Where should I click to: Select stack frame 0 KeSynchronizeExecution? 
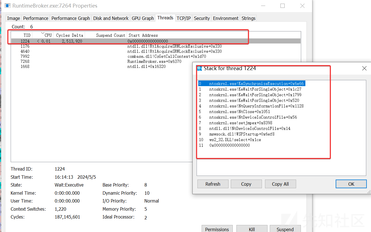pos(252,84)
